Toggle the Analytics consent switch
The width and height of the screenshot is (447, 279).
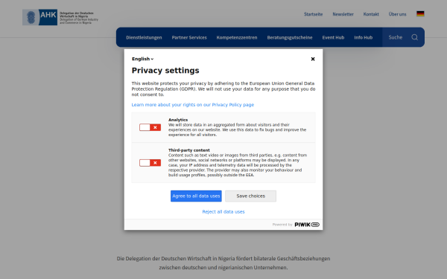pos(150,127)
